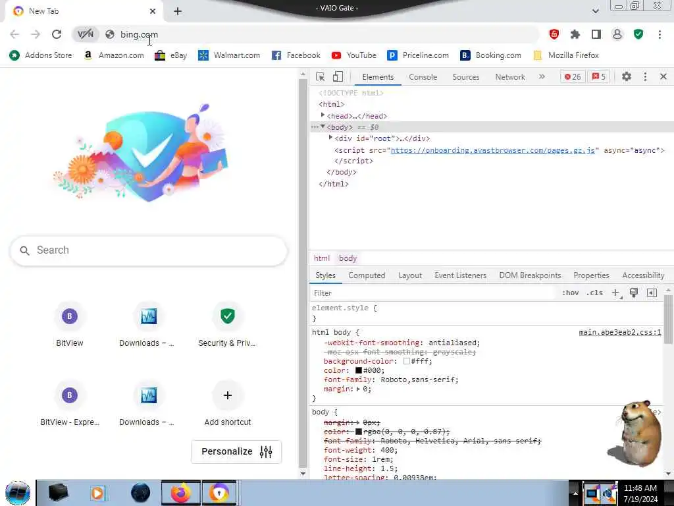674x506 pixels.
Task: Open the Facebook bookmark
Action: (x=296, y=55)
